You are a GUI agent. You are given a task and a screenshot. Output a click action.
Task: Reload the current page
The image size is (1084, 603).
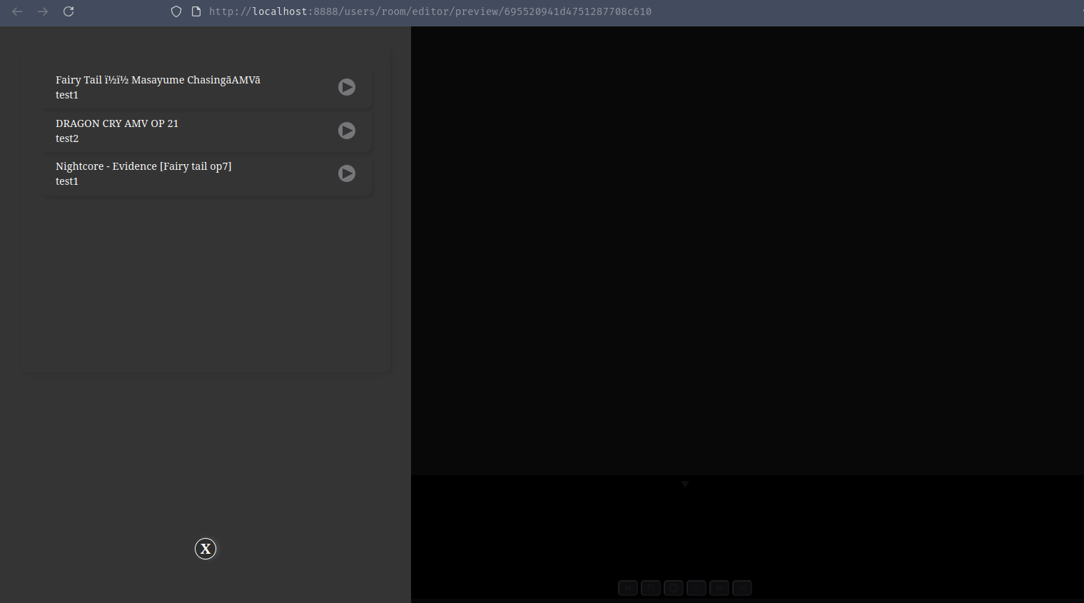[68, 11]
